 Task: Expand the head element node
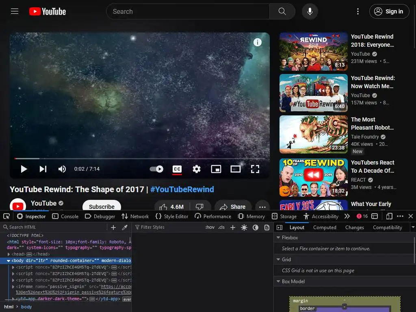pyautogui.click(x=9, y=254)
